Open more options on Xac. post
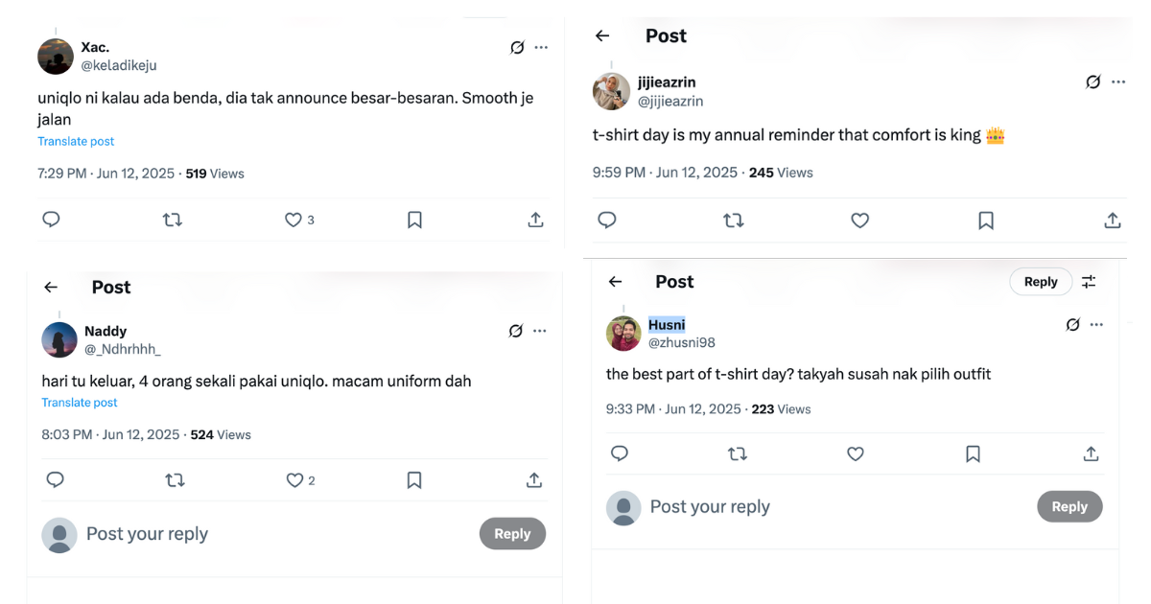This screenshot has width=1151, height=604. pos(541,47)
